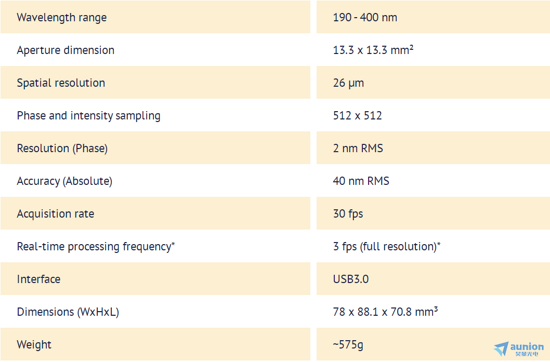Select Phase and intensity sampling label

[89, 116]
